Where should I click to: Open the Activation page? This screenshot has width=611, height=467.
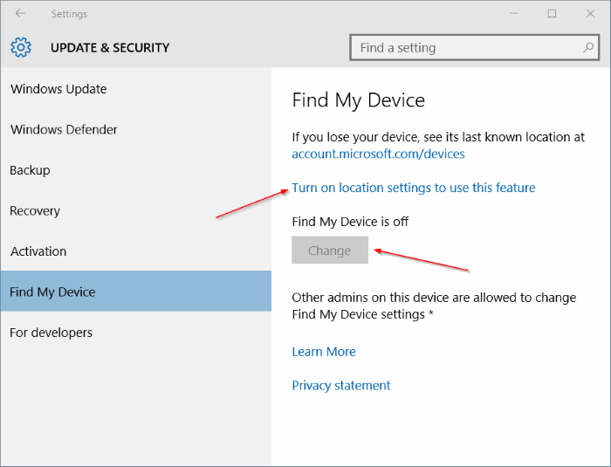38,251
